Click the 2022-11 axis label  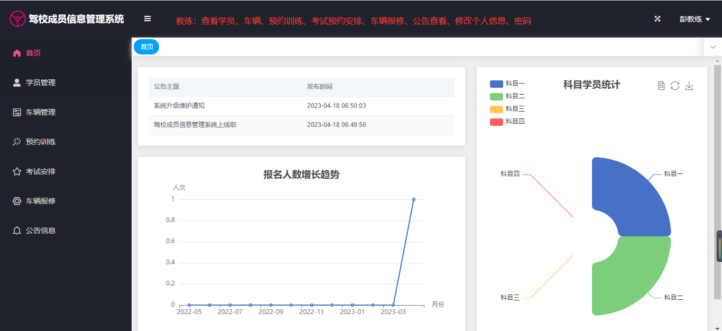(x=311, y=312)
